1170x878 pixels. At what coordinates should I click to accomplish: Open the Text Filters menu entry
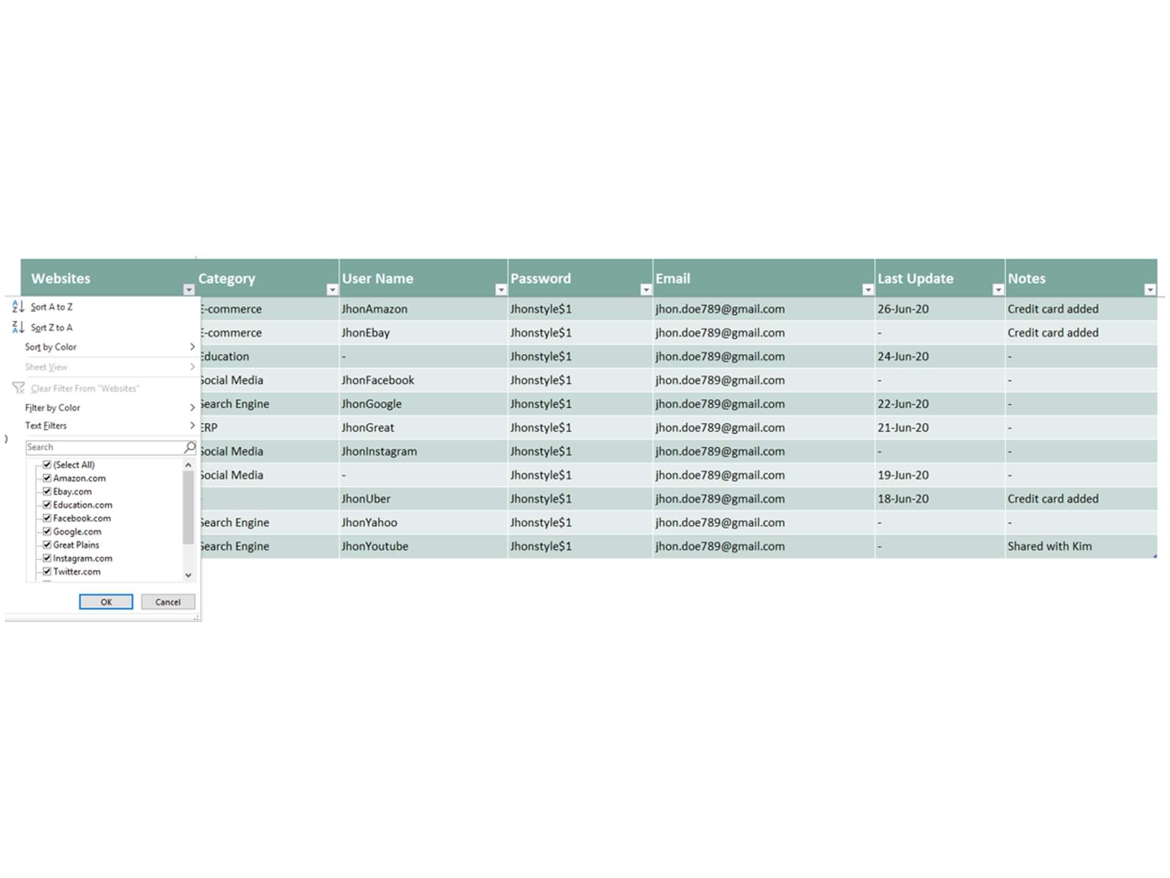(102, 426)
